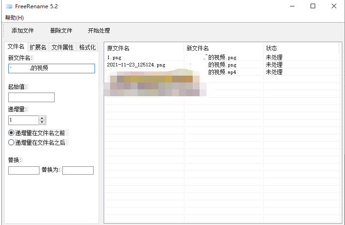Click 未处理 status in the mp4 row
Image resolution: width=345 pixels, height=225 pixels.
point(274,72)
